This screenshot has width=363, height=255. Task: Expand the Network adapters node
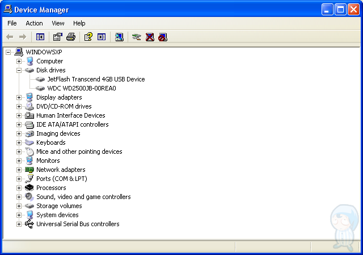tap(19, 170)
